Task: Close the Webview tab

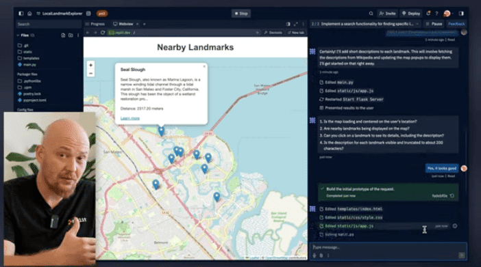Action: tap(138, 24)
